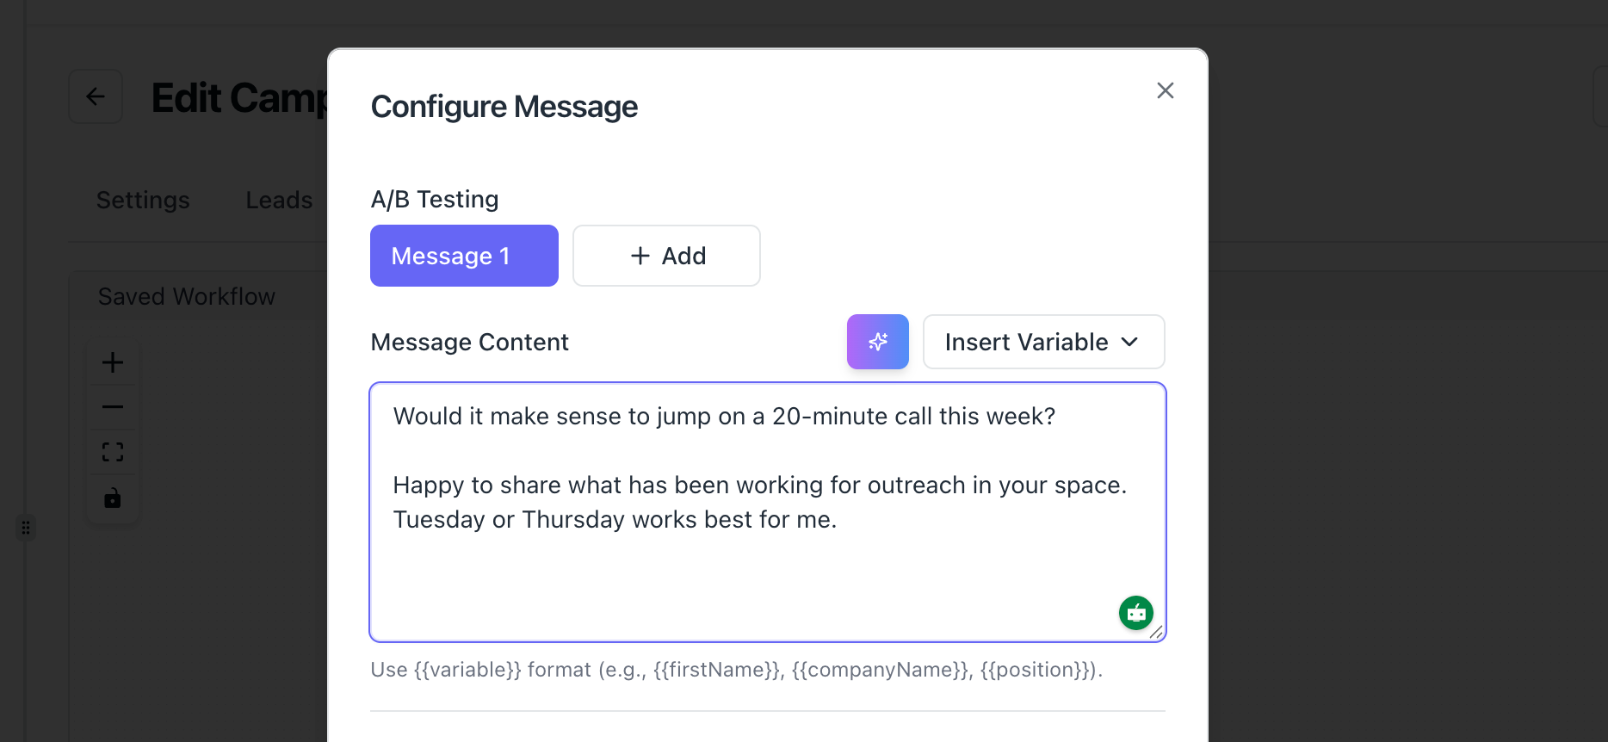Image resolution: width=1608 pixels, height=742 pixels.
Task: Switch to the Settings tab
Action: point(143,200)
